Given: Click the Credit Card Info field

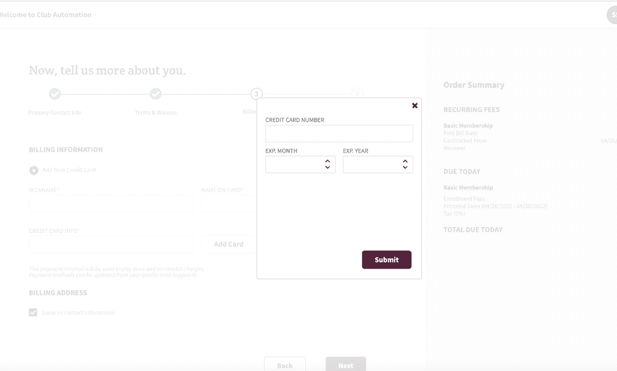Looking at the screenshot, I should (x=111, y=245).
